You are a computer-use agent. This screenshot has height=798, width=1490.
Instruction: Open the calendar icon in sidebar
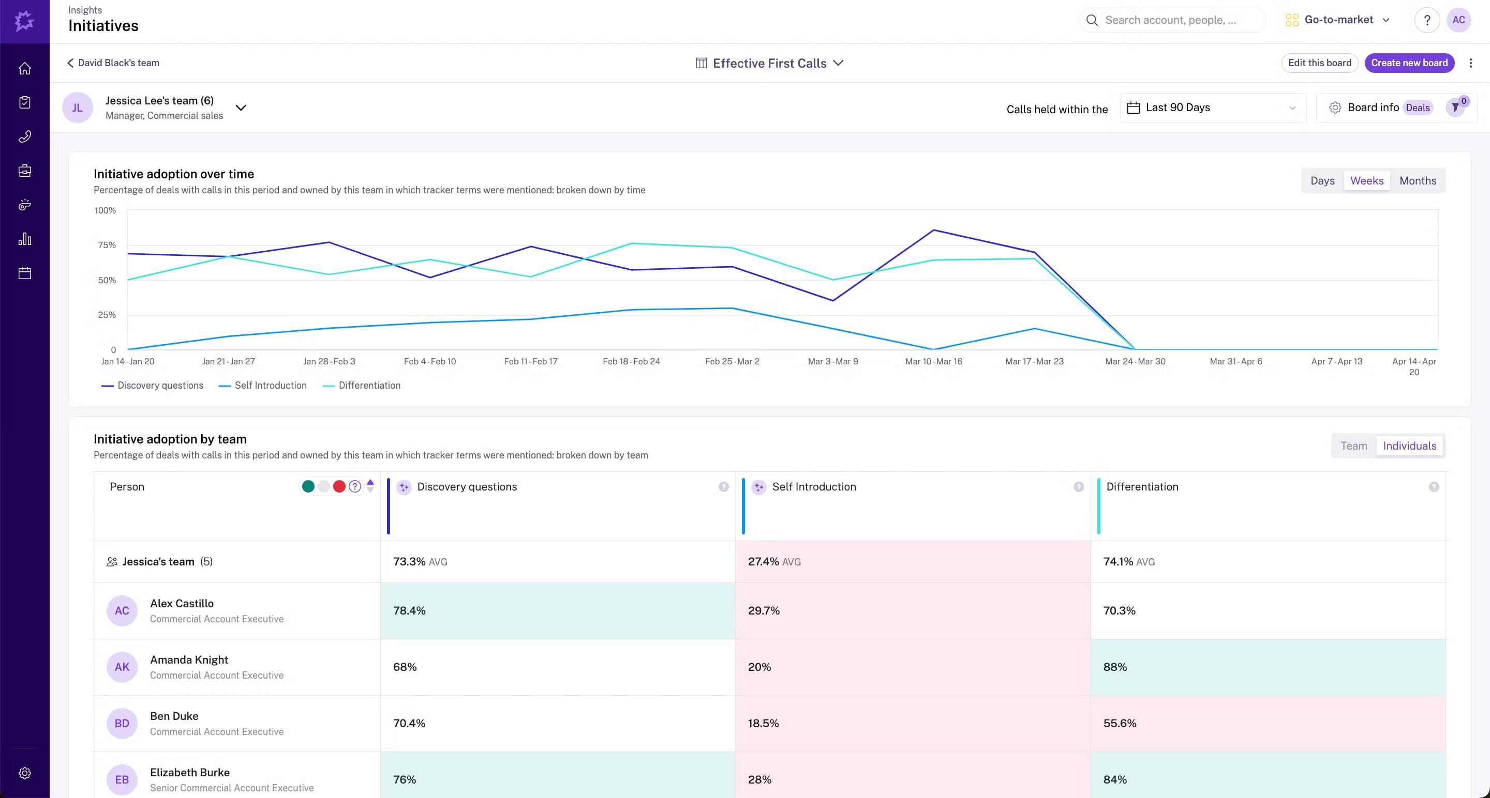pyautogui.click(x=24, y=273)
